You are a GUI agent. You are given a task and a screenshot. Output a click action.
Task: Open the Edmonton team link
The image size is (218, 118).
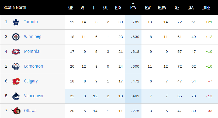33,66
